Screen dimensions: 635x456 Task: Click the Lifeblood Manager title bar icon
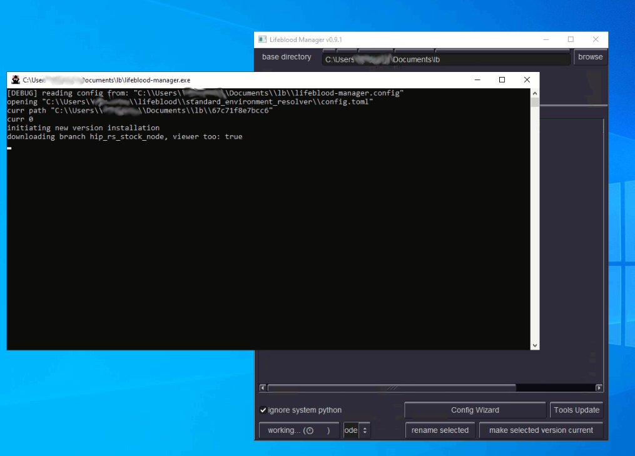[263, 39]
